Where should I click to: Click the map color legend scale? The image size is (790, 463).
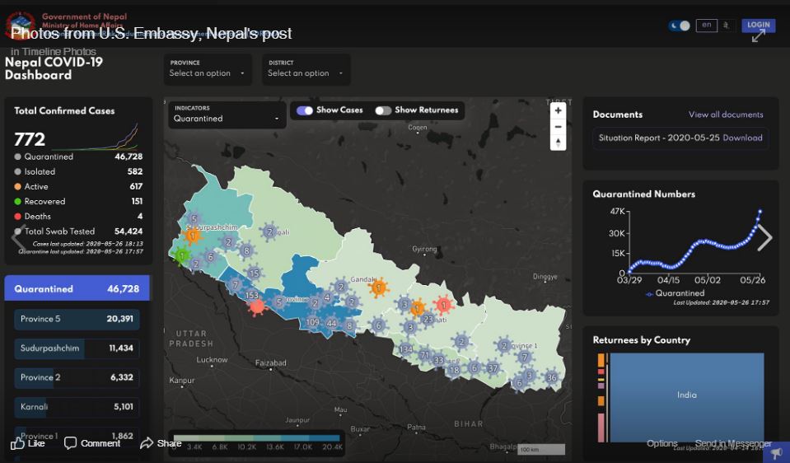pos(256,442)
